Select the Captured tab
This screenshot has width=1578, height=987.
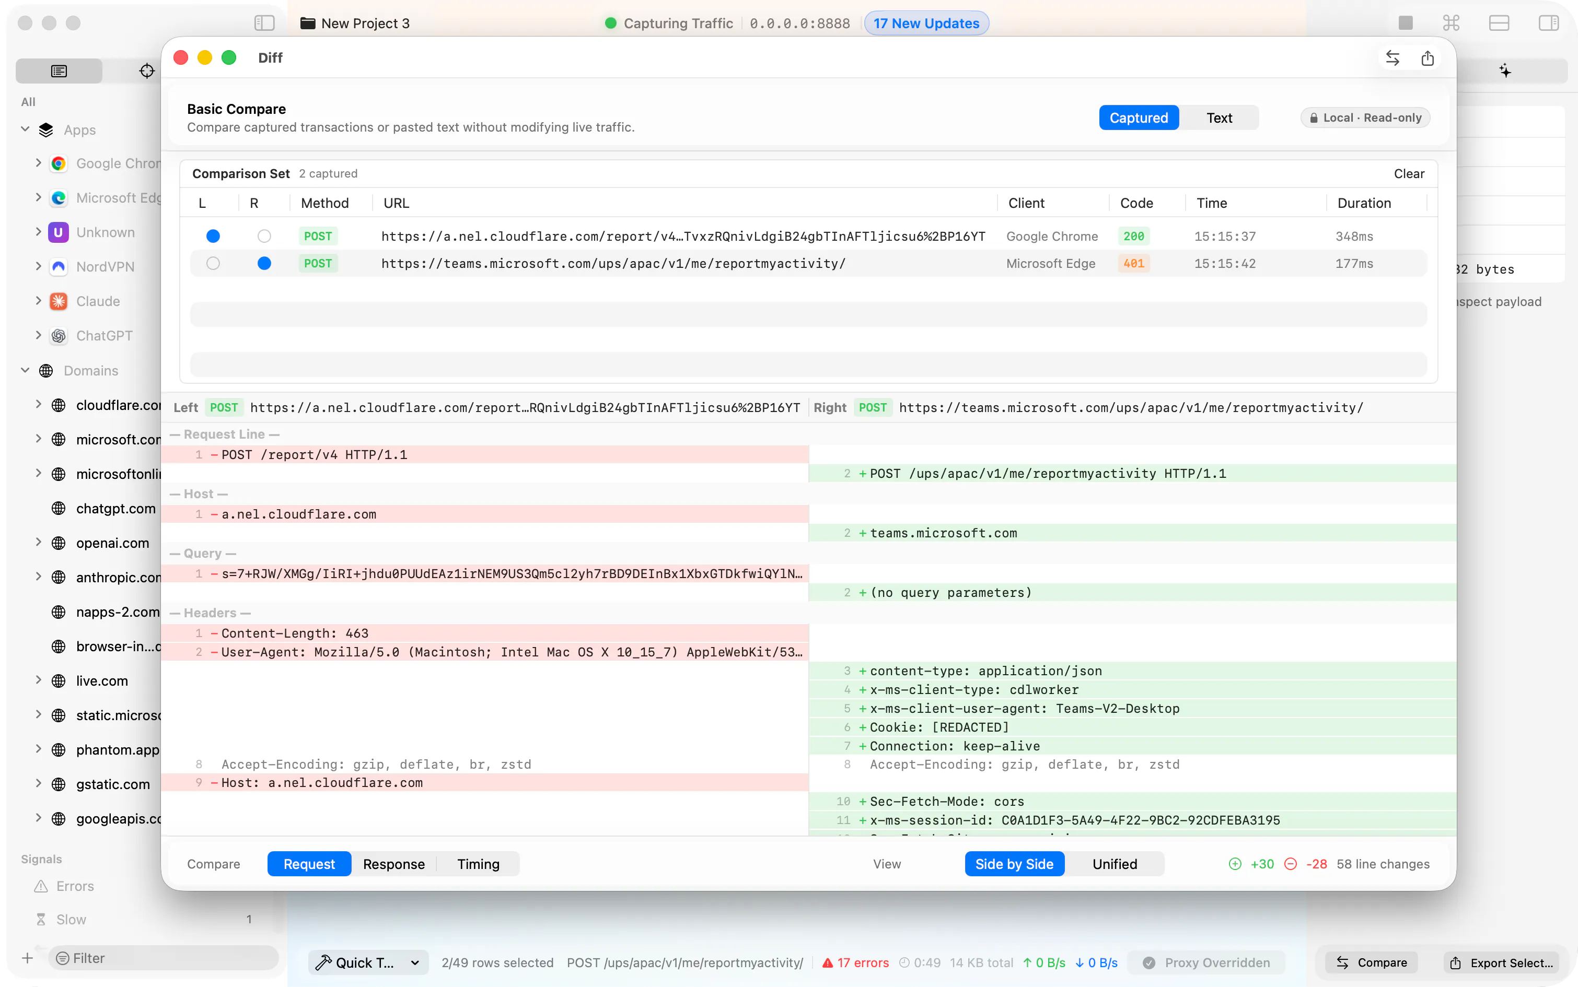coord(1139,118)
